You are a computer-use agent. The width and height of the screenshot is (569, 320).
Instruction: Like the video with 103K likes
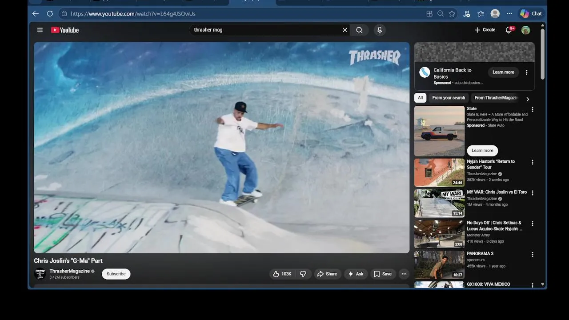click(282, 274)
